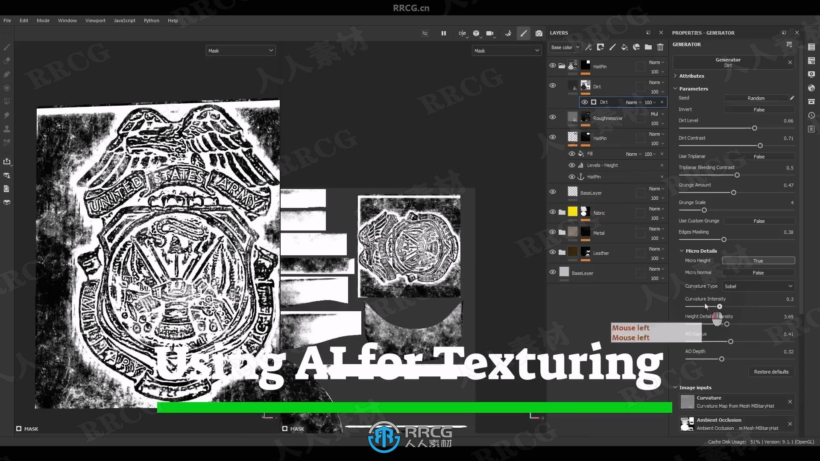Open the Base color channel dropdown
The height and width of the screenshot is (461, 820).
tap(565, 47)
